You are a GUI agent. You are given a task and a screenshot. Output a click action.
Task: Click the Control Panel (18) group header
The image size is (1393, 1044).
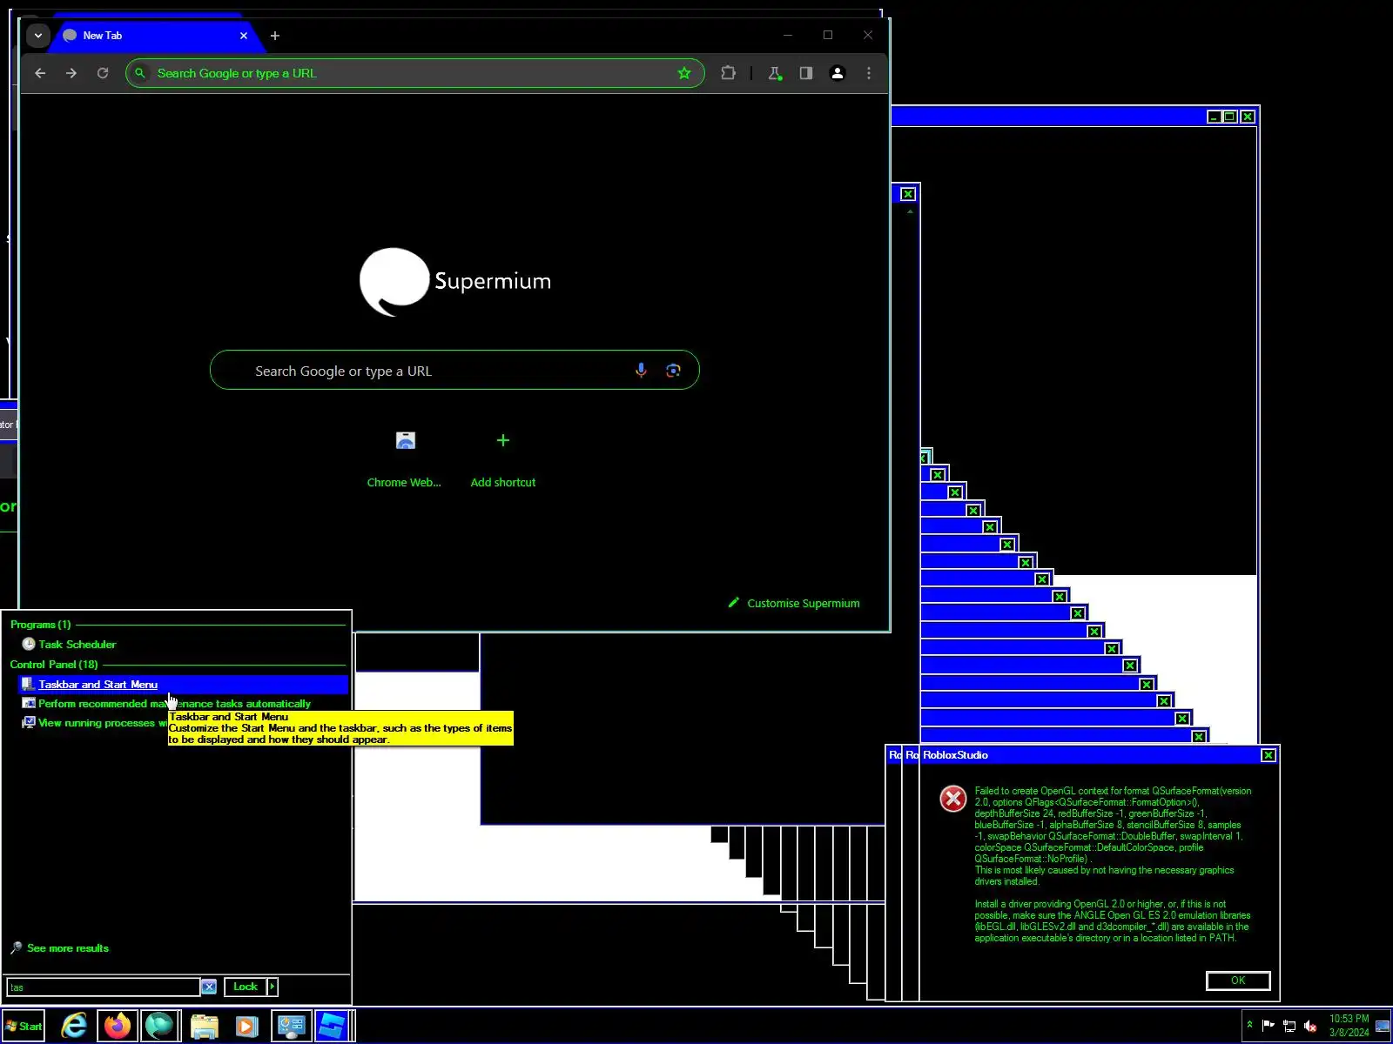tap(54, 665)
